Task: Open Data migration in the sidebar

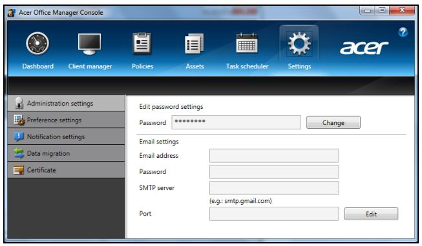Action: tap(66, 153)
